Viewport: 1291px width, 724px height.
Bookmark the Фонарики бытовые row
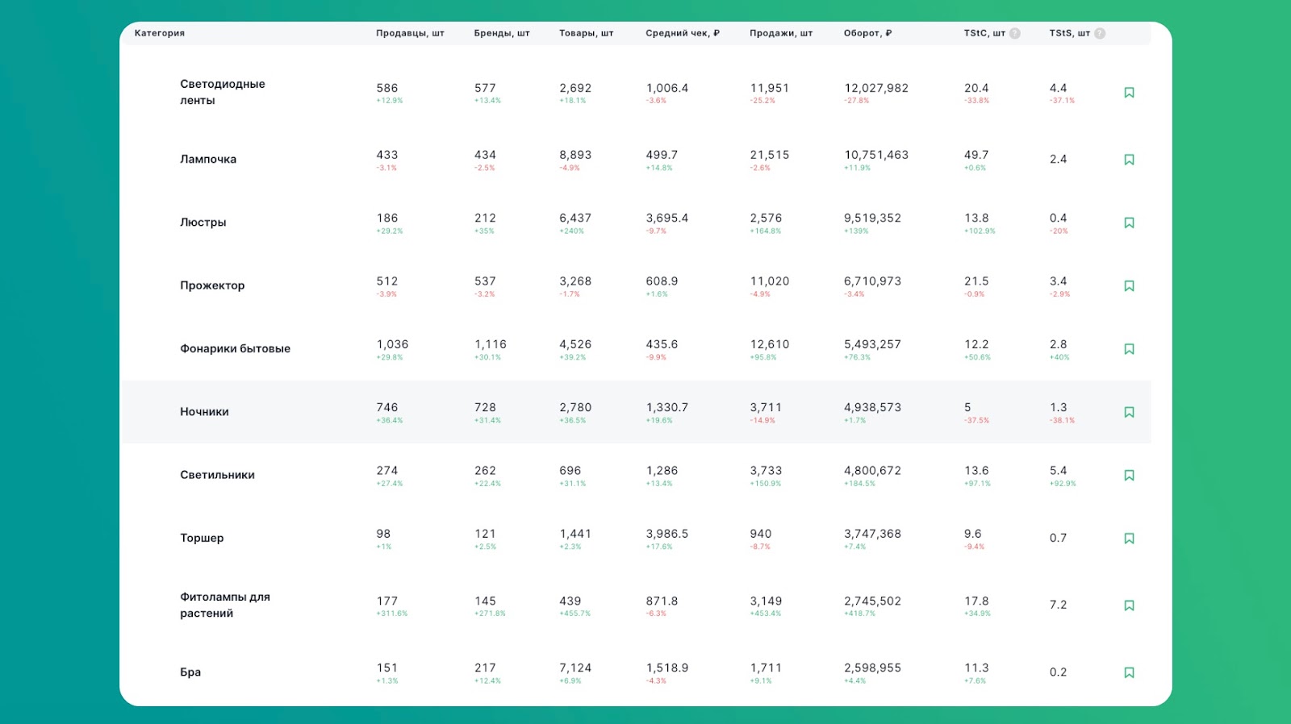[1129, 349]
